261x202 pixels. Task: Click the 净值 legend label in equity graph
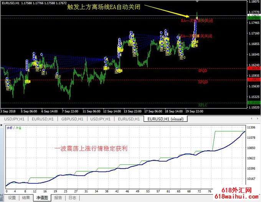[18, 128]
